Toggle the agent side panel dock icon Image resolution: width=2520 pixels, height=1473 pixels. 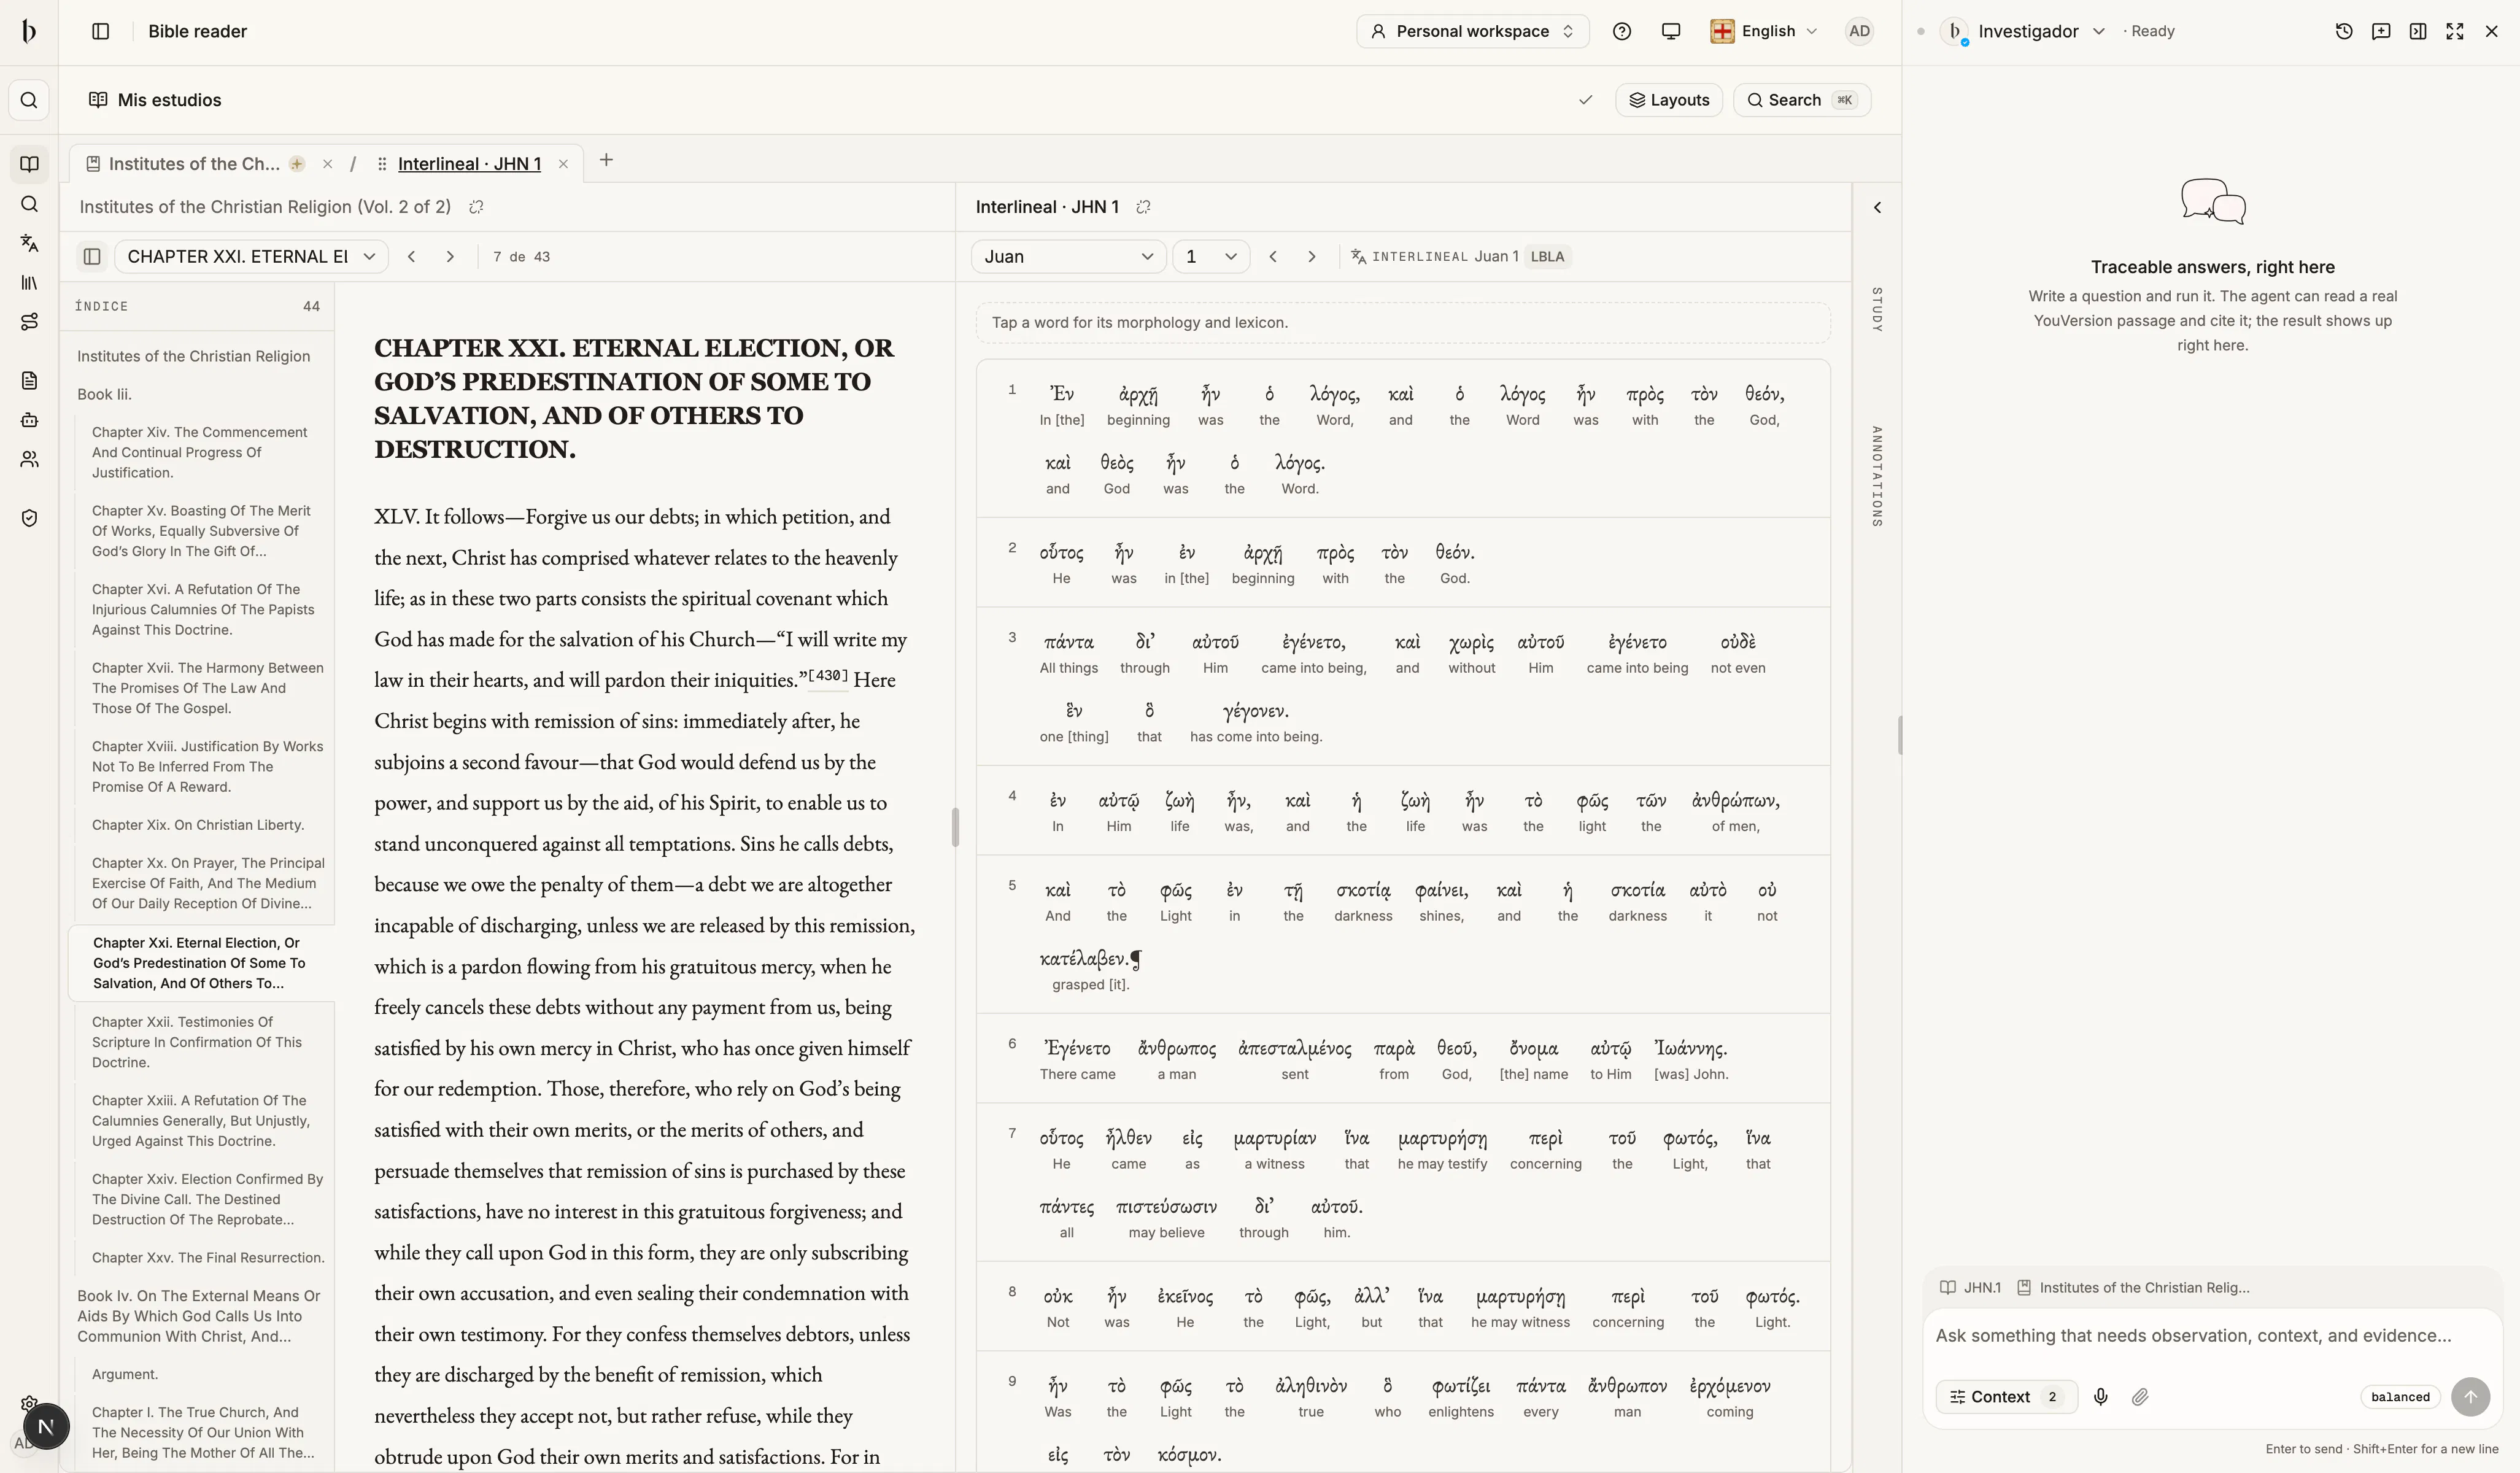pyautogui.click(x=2418, y=31)
